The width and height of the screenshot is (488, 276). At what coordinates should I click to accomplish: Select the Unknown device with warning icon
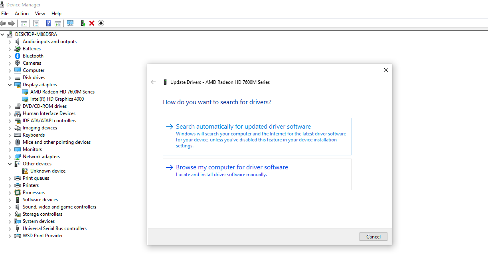point(47,171)
